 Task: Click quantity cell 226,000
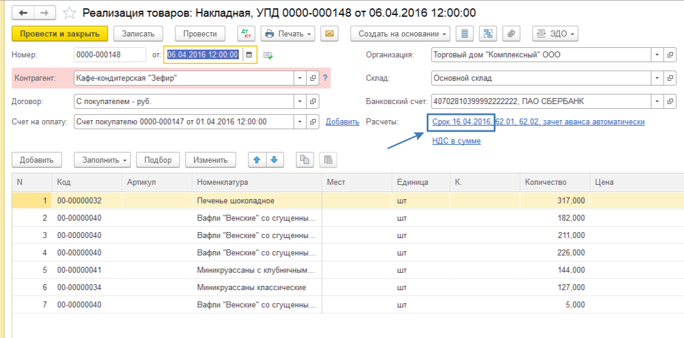point(555,252)
